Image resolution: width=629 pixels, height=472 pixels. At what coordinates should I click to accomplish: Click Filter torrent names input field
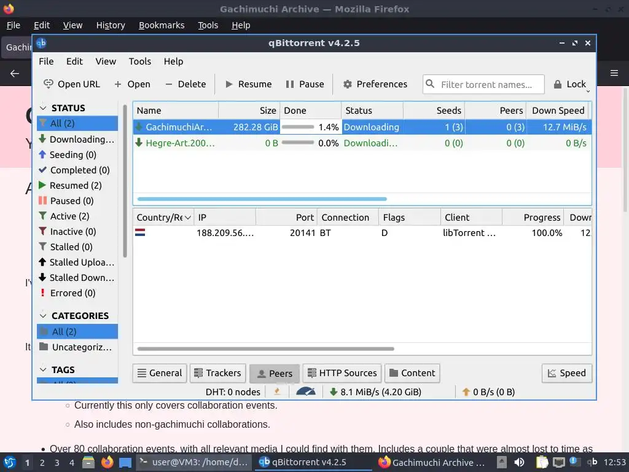pyautogui.click(x=483, y=84)
